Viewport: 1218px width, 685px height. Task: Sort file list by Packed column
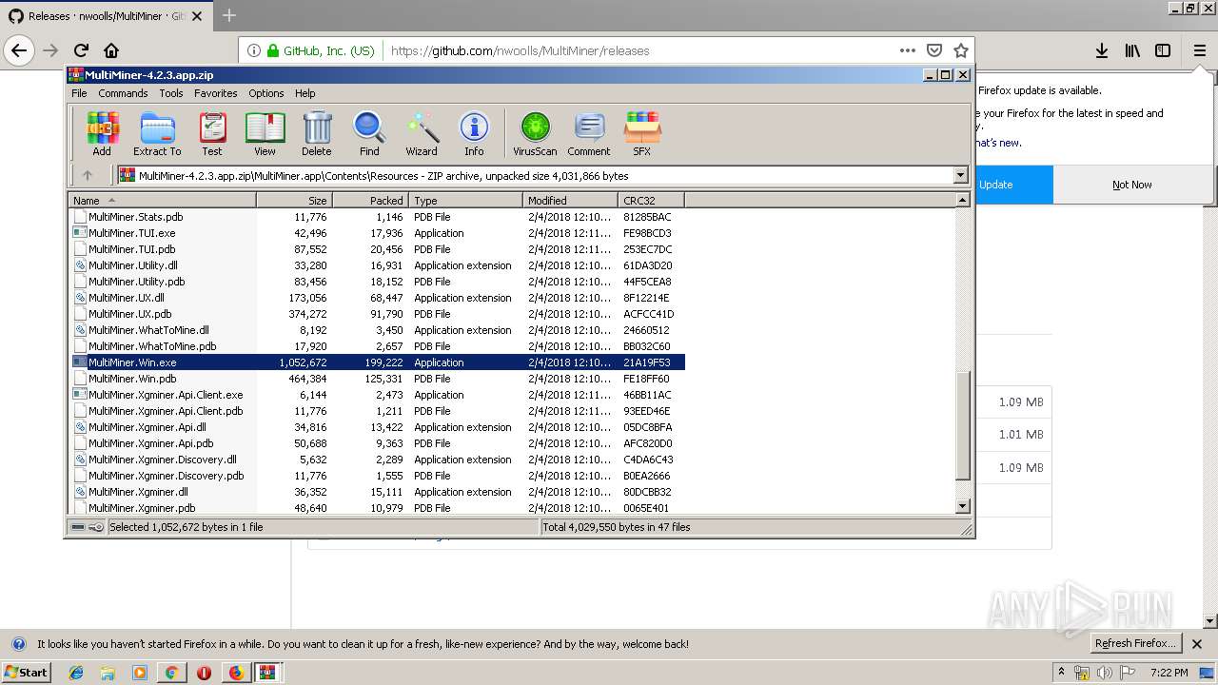pyautogui.click(x=371, y=201)
